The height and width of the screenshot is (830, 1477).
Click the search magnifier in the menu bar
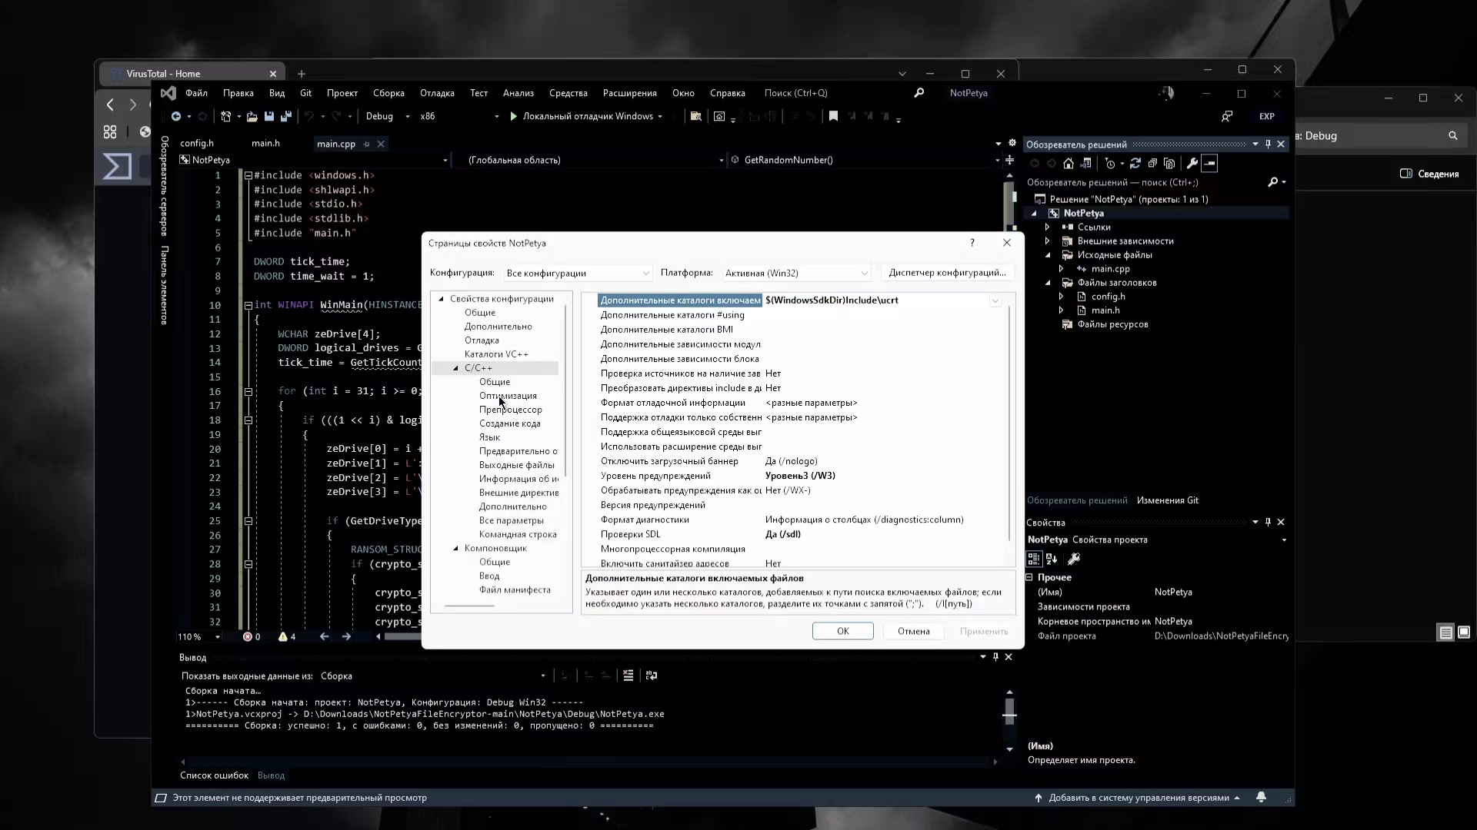coord(919,93)
